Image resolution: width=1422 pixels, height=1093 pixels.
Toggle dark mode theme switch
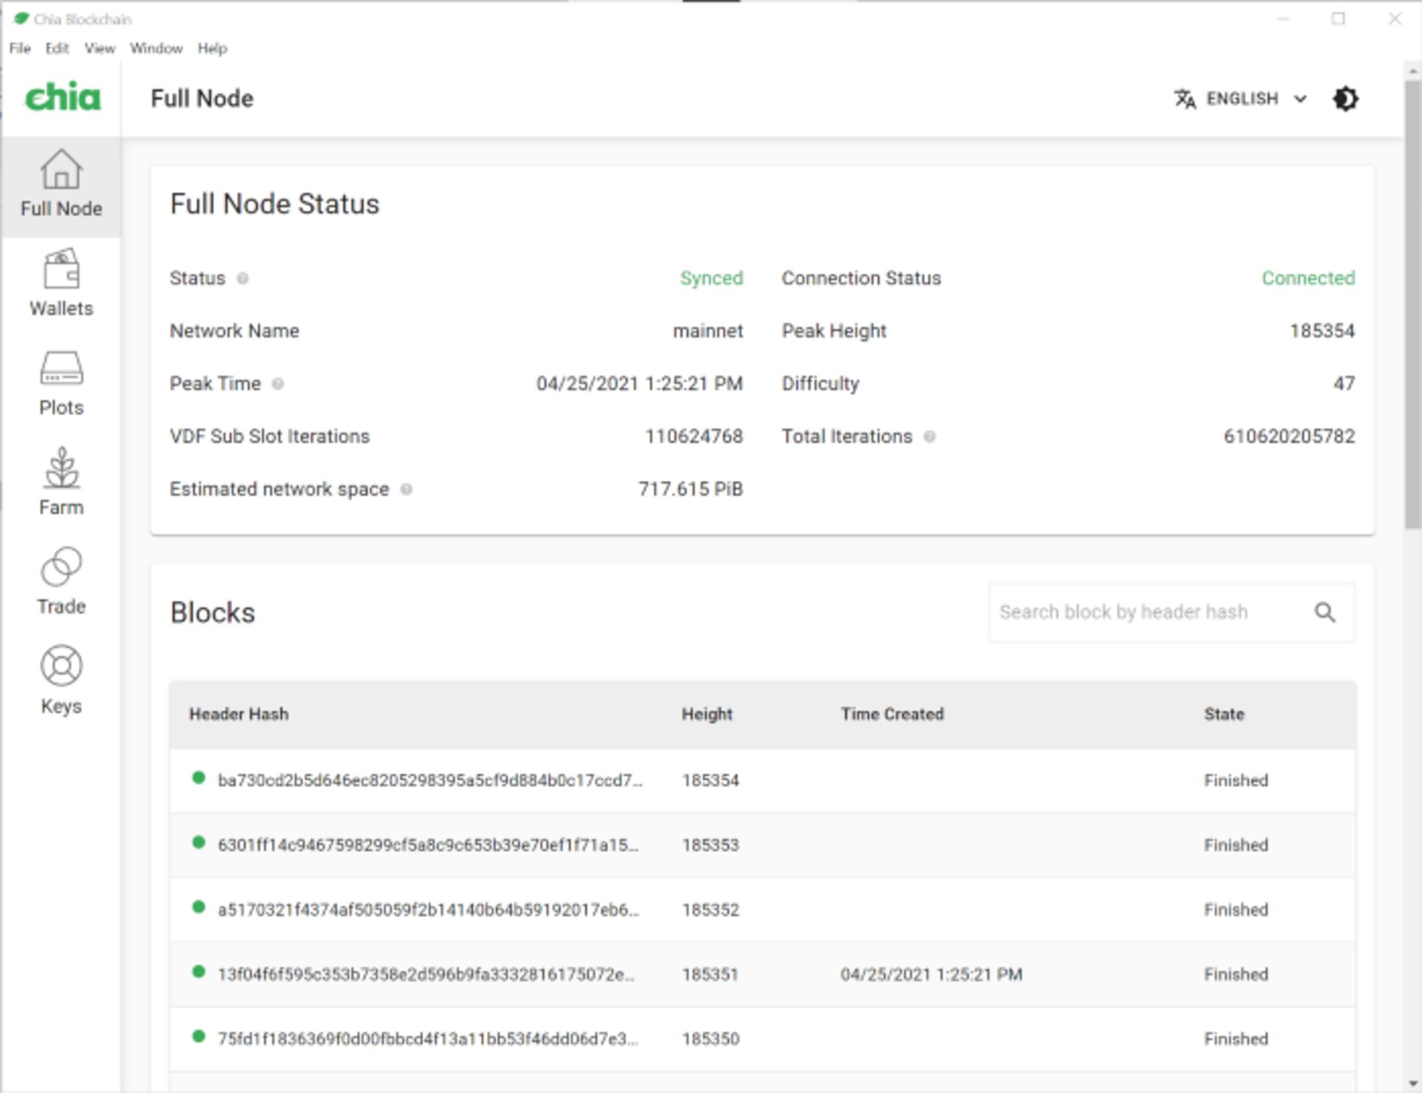[1345, 98]
